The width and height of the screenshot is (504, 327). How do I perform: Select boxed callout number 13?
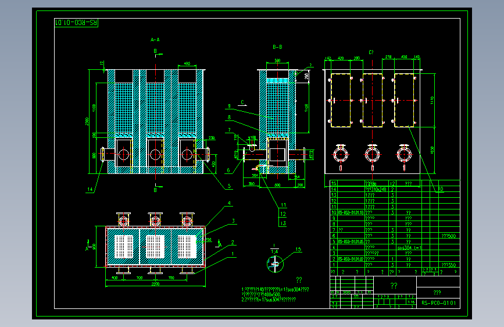pyautogui.click(x=283, y=223)
